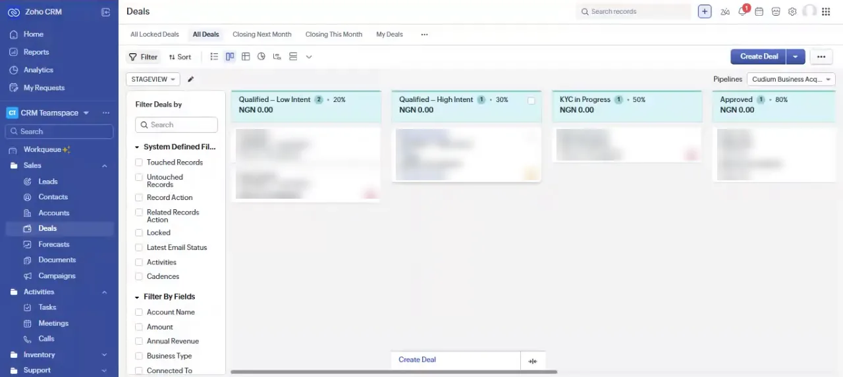Viewport: 843px width, 377px height.
Task: Click the column collapse icon beside Create Deal
Action: pyautogui.click(x=533, y=361)
